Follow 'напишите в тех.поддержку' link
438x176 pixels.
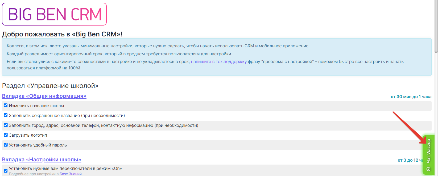219,62
